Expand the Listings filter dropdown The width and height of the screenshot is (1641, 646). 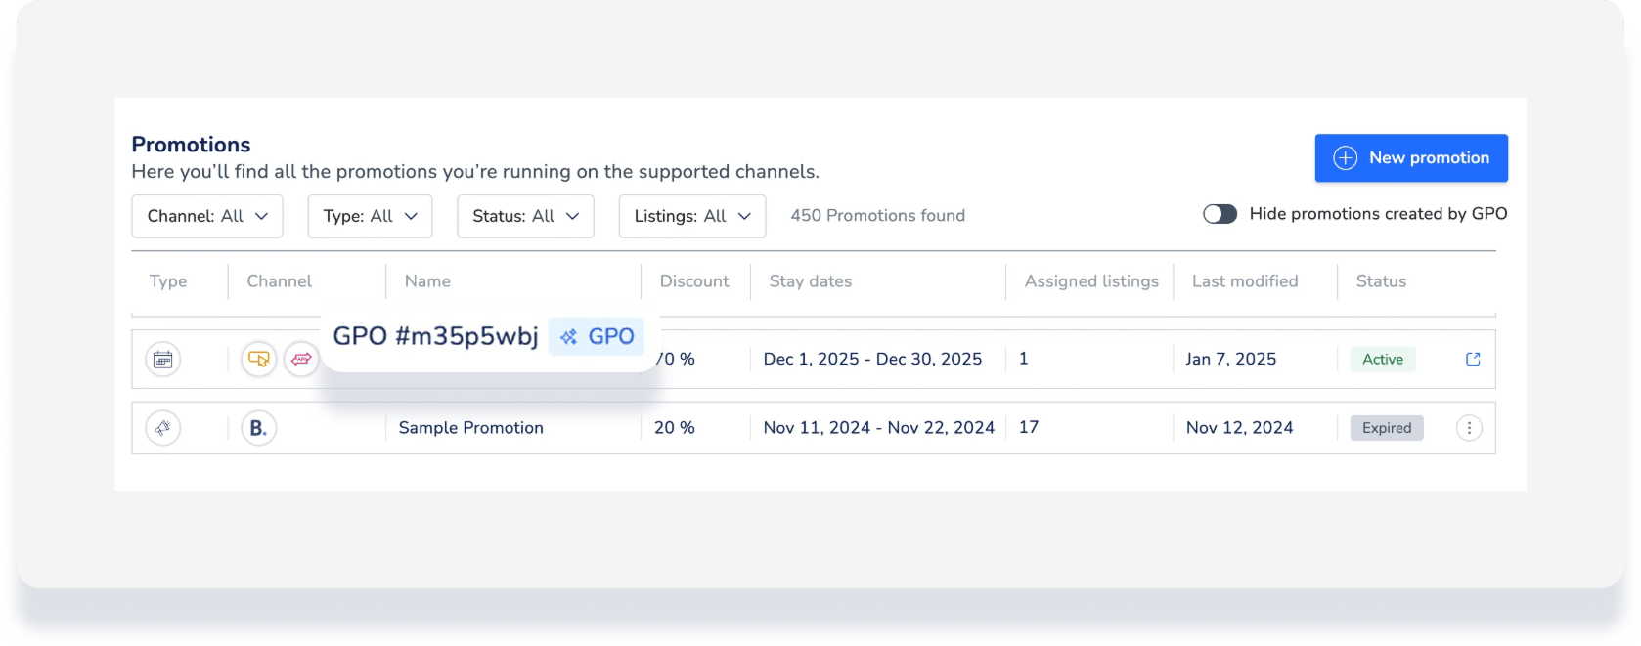(x=692, y=216)
